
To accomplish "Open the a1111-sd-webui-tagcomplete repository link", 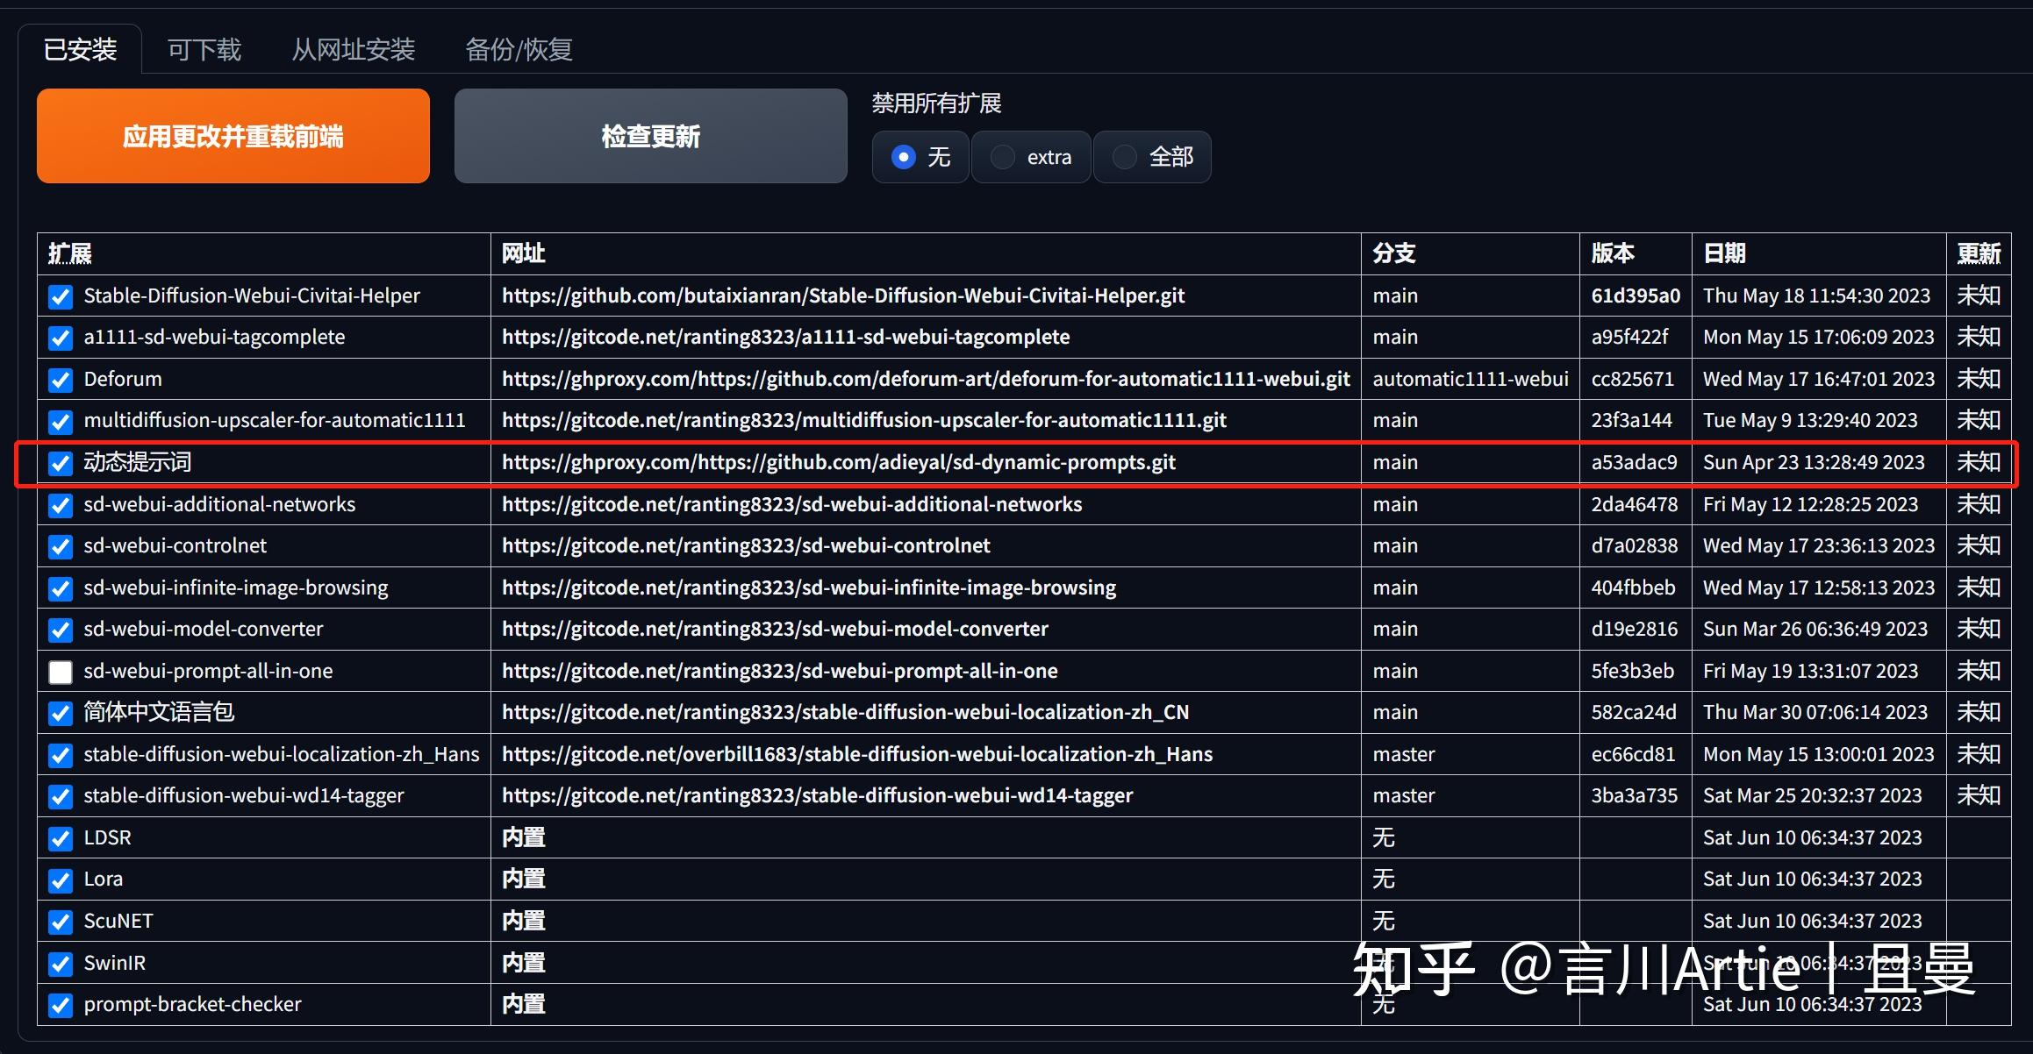I will point(785,337).
